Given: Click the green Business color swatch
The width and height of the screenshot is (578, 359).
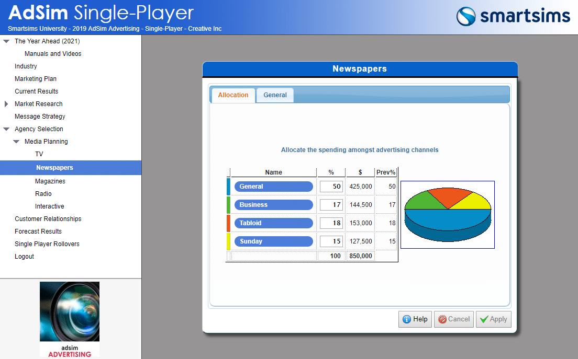Looking at the screenshot, I should (228, 205).
